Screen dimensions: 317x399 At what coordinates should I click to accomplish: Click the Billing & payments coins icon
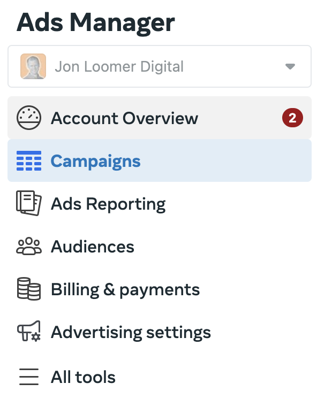(29, 289)
